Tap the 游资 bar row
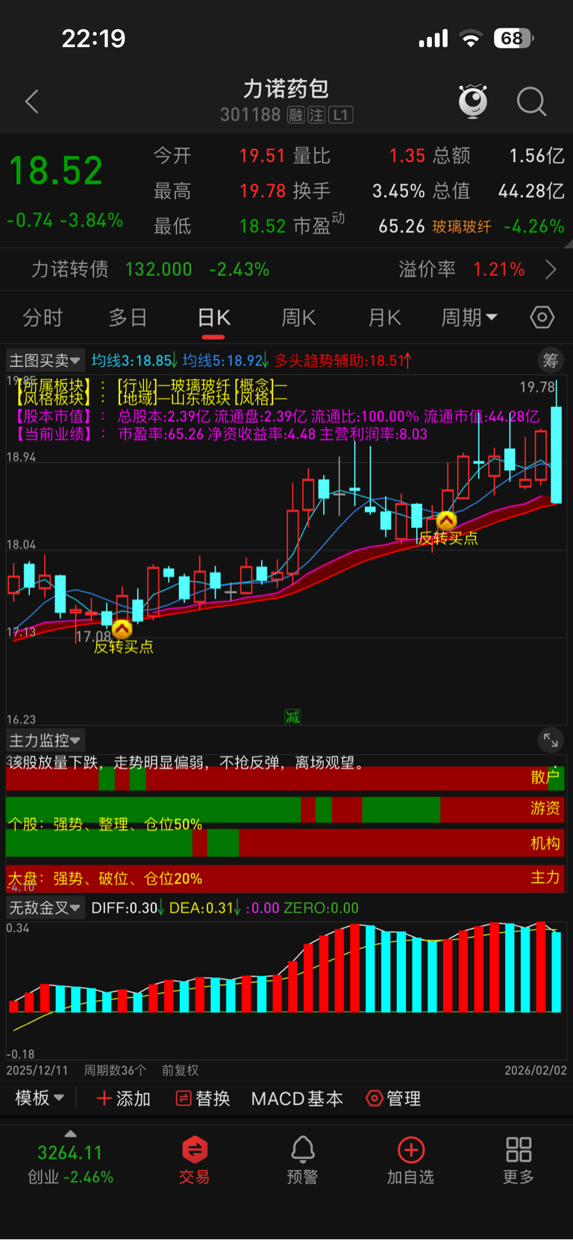This screenshot has width=573, height=1240. (285, 809)
